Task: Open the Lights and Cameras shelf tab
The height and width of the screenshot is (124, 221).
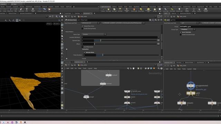Action: pyautogui.click(x=106, y=7)
